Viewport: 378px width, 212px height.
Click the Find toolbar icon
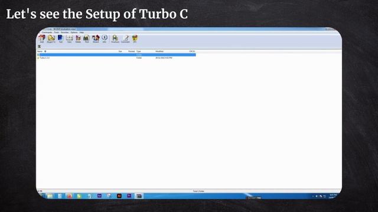pyautogui.click(x=87, y=39)
